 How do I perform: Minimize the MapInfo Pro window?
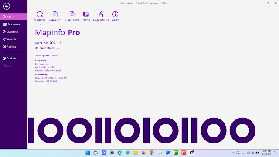click(261, 3)
